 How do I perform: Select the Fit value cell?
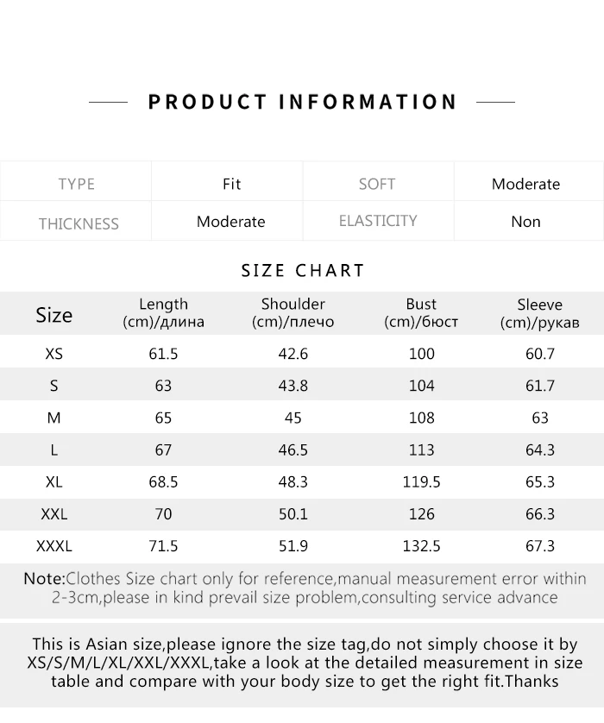[231, 184]
